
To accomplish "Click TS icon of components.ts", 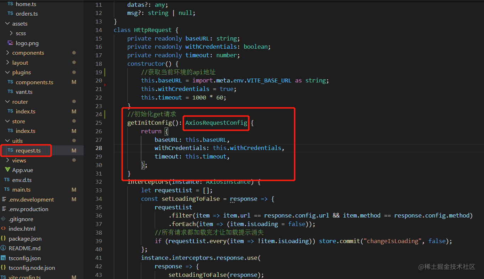I will 10,82.
